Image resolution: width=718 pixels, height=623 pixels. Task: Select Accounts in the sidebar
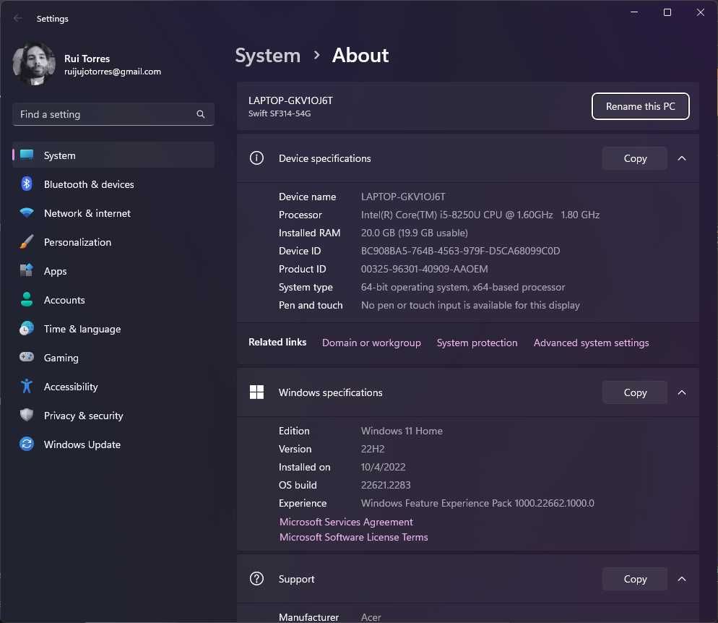tap(113, 300)
